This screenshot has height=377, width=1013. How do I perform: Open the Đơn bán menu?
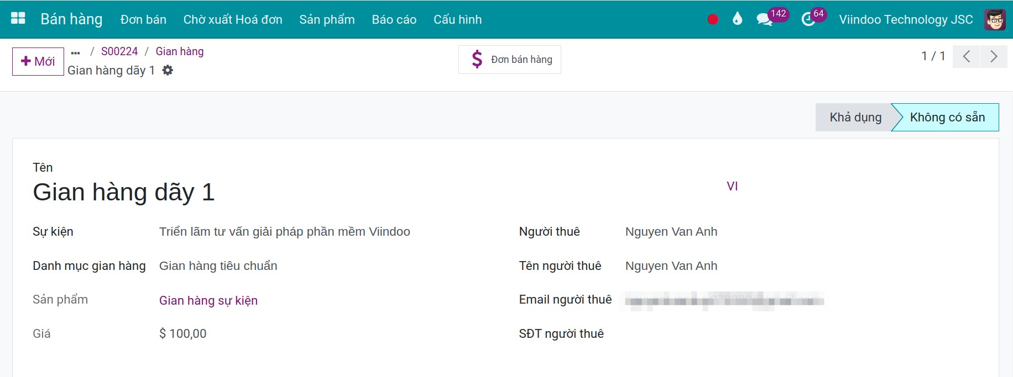[143, 19]
